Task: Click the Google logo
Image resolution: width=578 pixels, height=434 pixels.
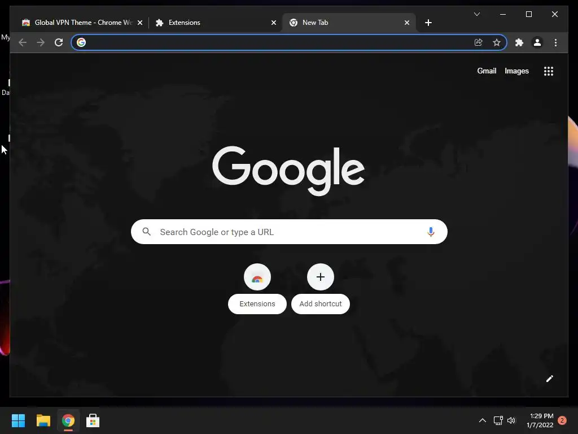Action: [288, 171]
